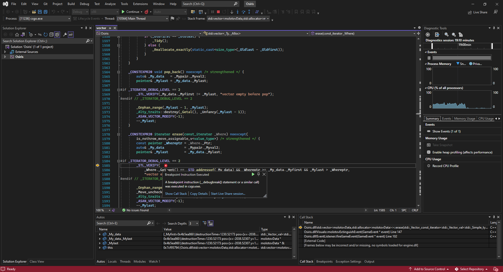
Task: Open the Debug menu
Action: click(x=84, y=4)
